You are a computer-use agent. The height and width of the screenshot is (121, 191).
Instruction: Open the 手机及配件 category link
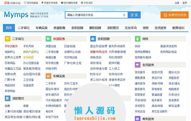(11, 46)
